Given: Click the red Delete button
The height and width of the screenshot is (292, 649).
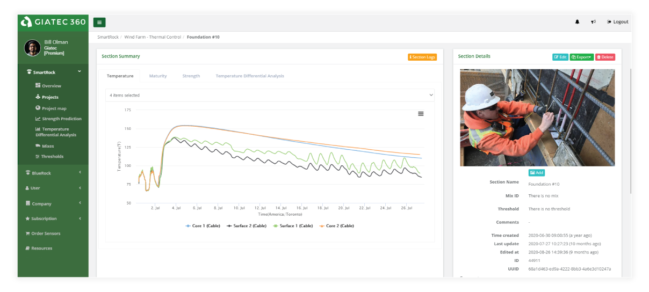Looking at the screenshot, I should 605,57.
